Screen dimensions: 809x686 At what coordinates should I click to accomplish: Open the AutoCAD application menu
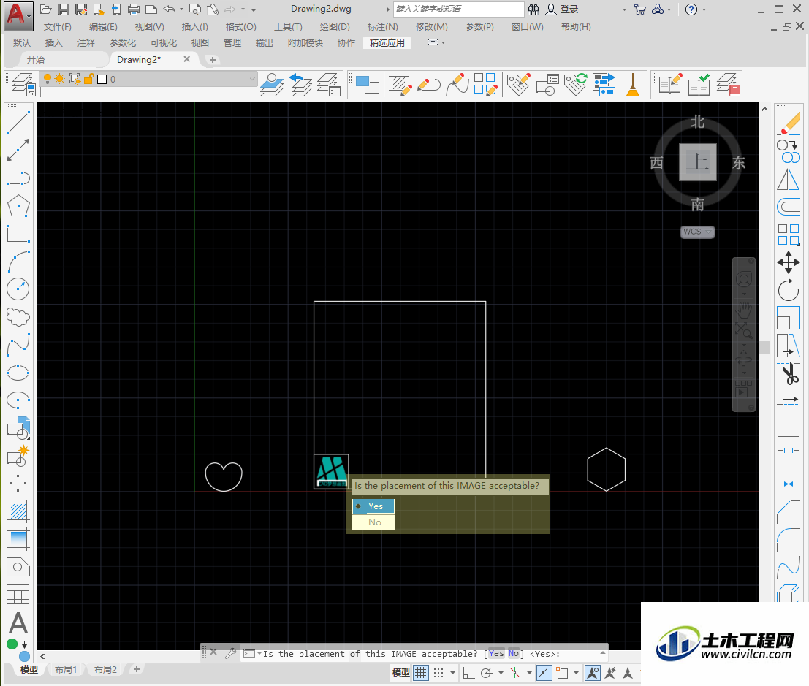tap(18, 15)
